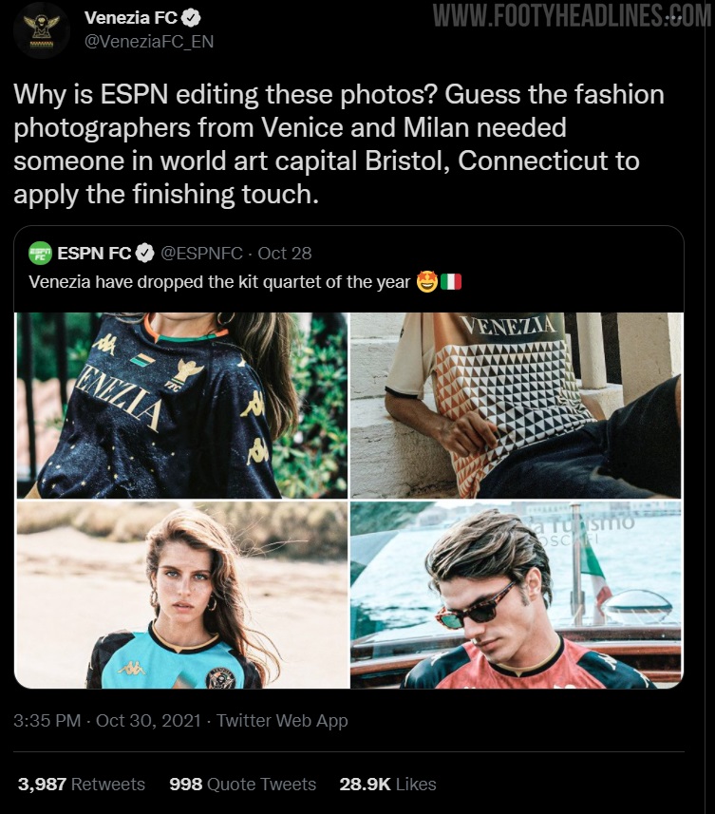The height and width of the screenshot is (814, 715).
Task: Open the tweet's three-dot more menu
Action: pos(674,18)
